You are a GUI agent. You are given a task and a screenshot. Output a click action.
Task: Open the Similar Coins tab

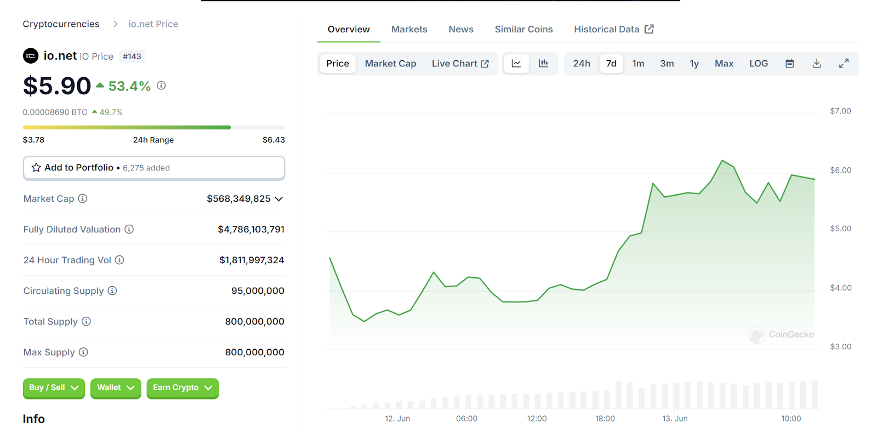[524, 30]
